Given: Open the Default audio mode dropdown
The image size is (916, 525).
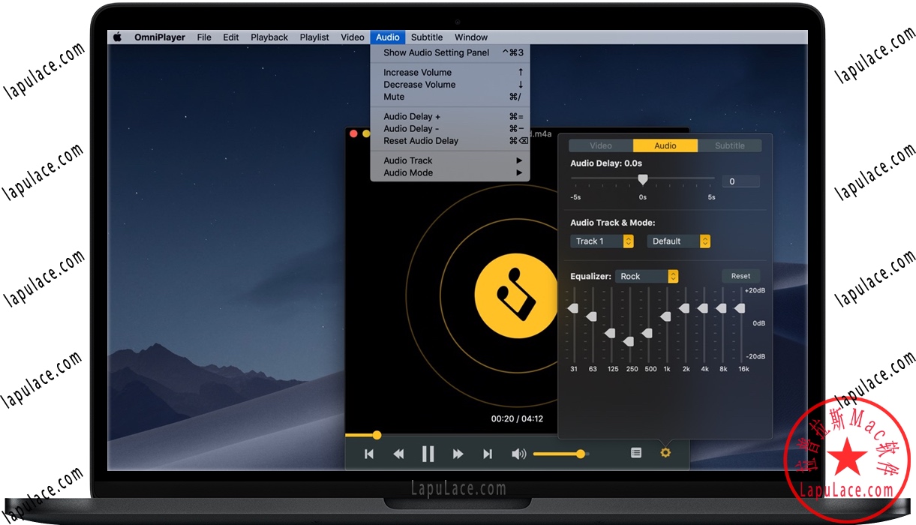Looking at the screenshot, I should 678,241.
